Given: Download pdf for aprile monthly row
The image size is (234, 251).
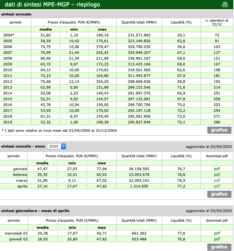Looking at the screenshot, I should (x=217, y=186).
